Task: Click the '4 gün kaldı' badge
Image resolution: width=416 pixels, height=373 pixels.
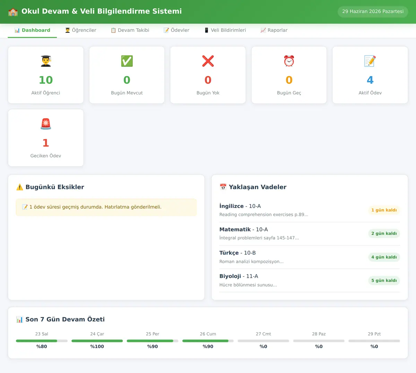Action: coord(384,257)
